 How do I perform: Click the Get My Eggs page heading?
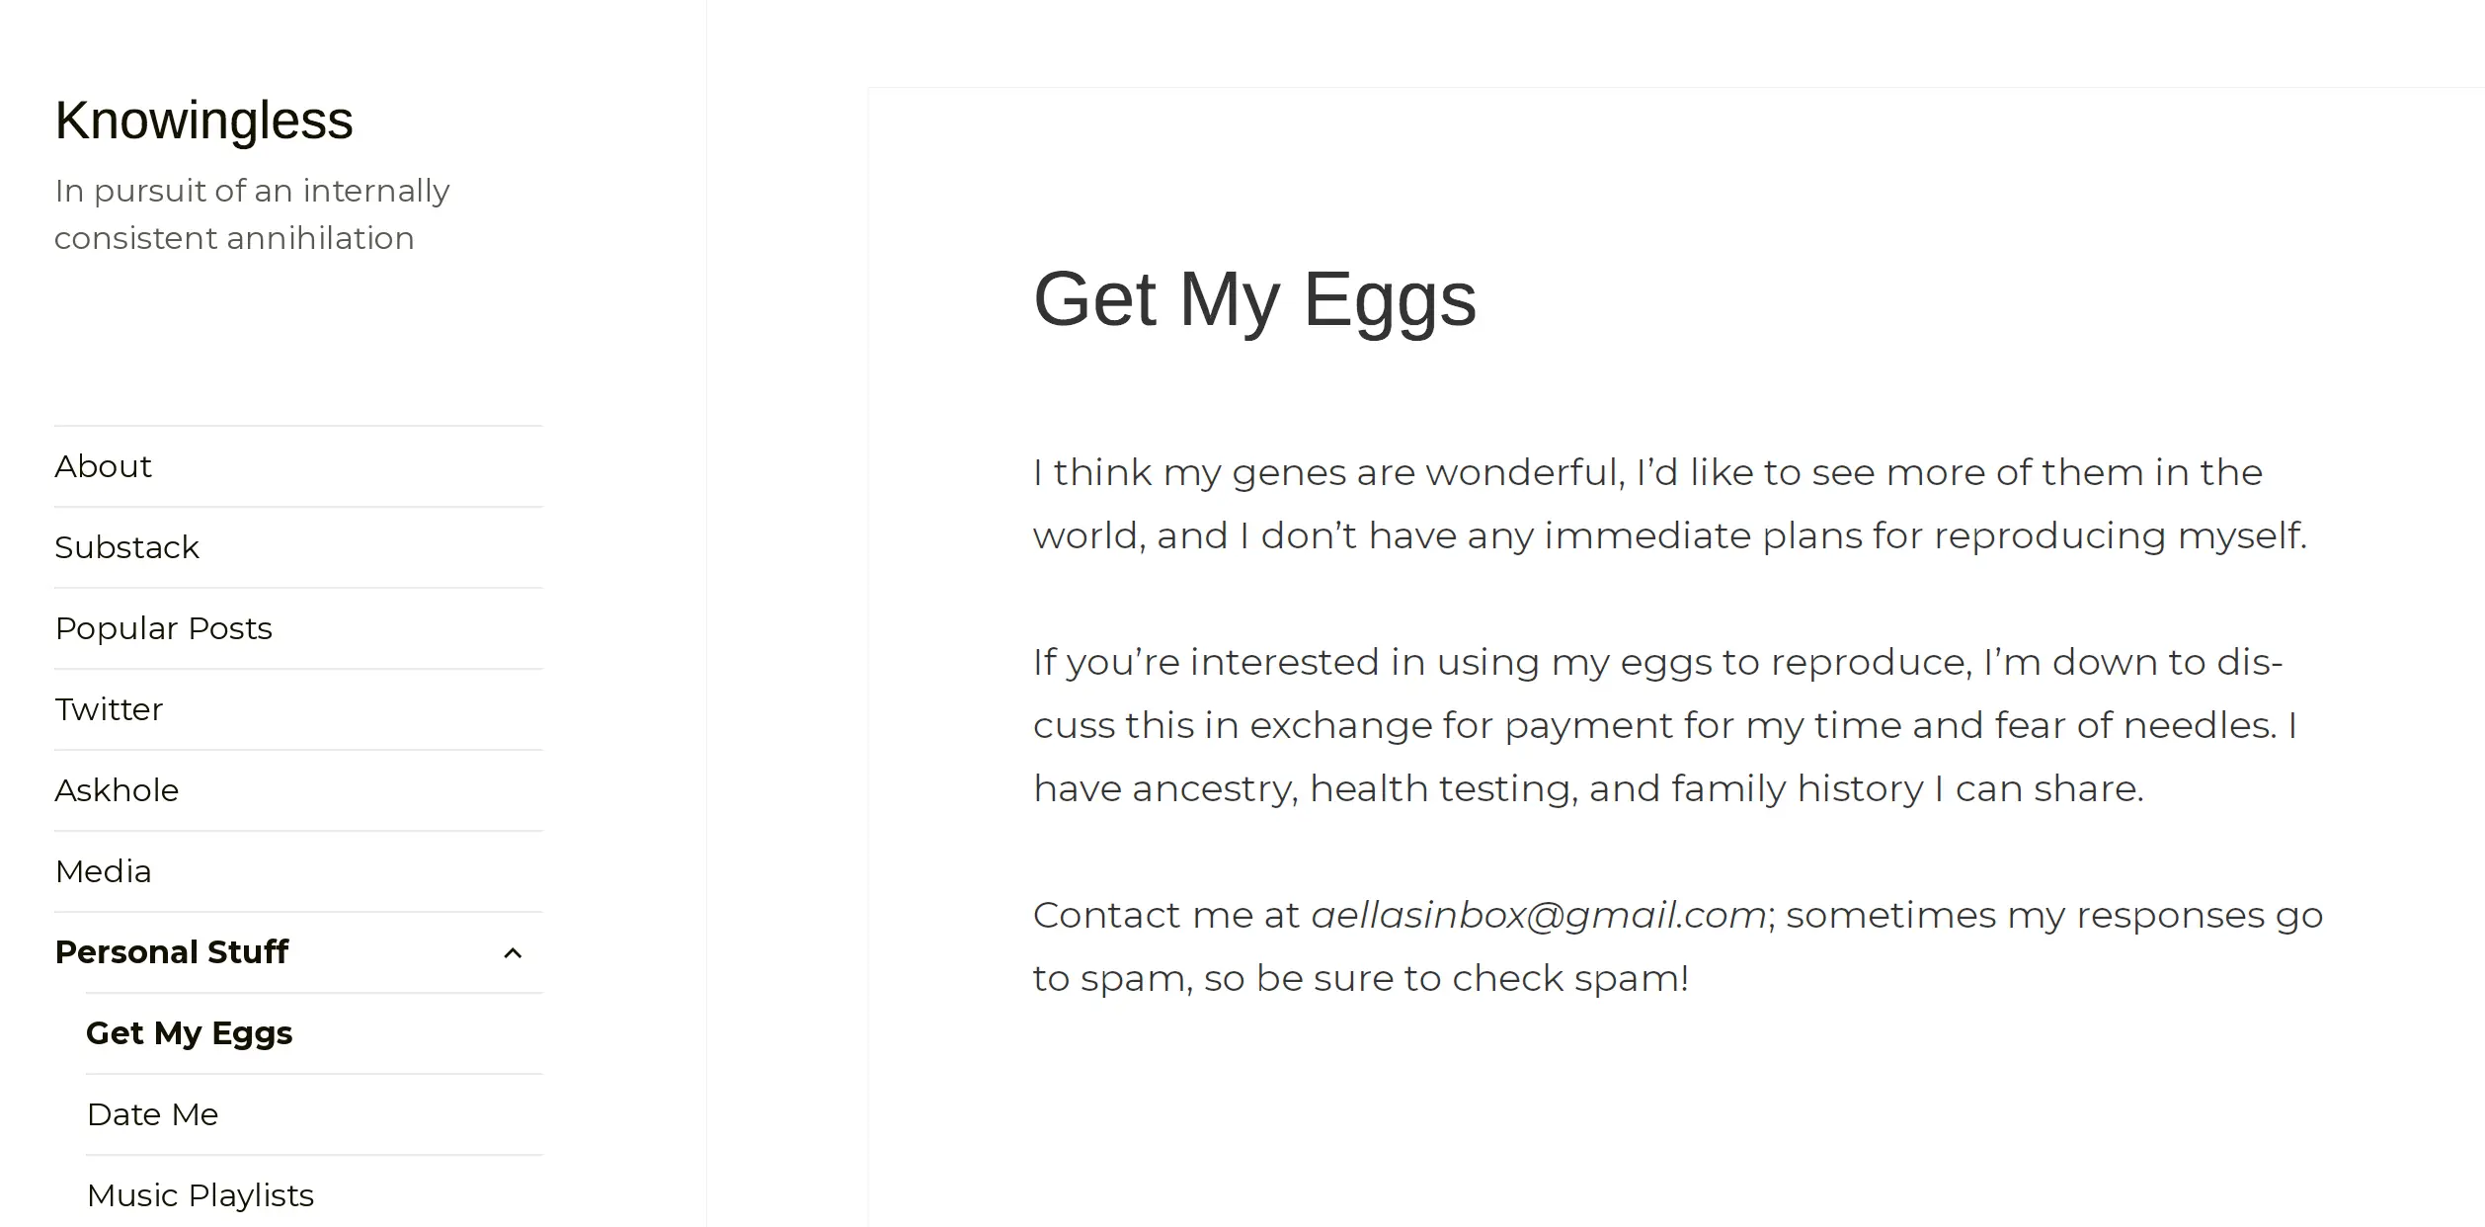(x=1254, y=299)
